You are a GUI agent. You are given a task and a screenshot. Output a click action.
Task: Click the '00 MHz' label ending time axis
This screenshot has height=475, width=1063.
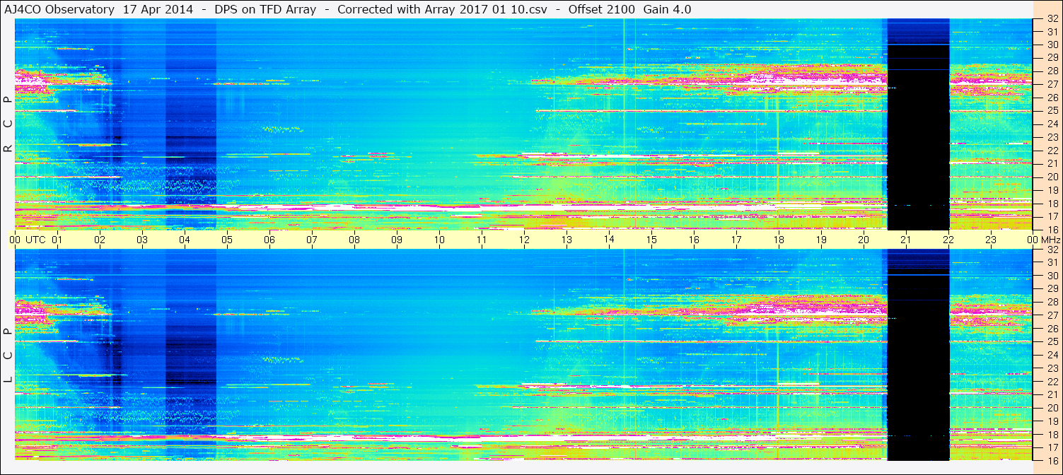1042,240
